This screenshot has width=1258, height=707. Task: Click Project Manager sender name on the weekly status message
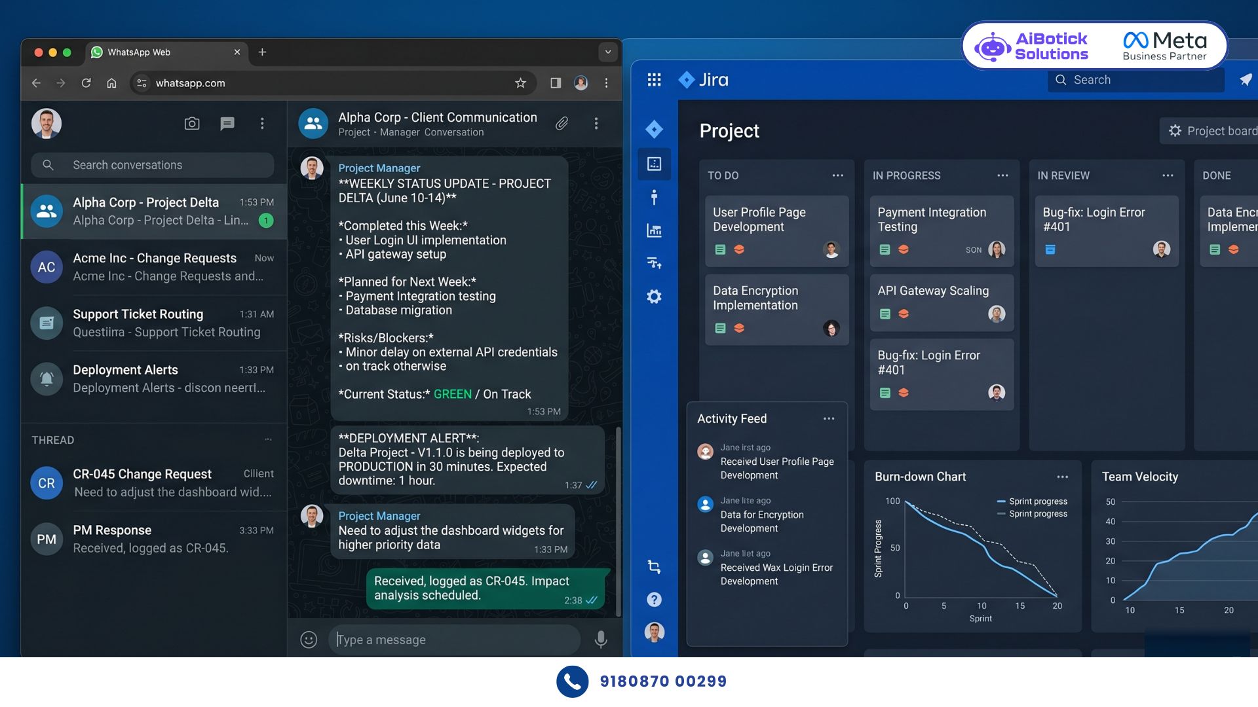coord(379,168)
